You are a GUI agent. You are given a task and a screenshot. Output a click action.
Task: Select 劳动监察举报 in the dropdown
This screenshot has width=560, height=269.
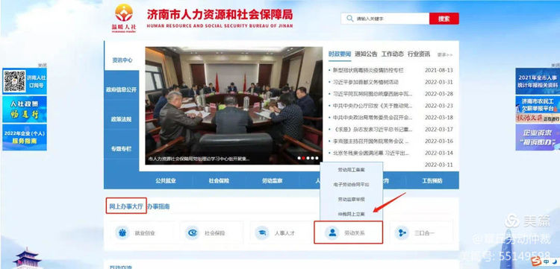pyautogui.click(x=352, y=199)
